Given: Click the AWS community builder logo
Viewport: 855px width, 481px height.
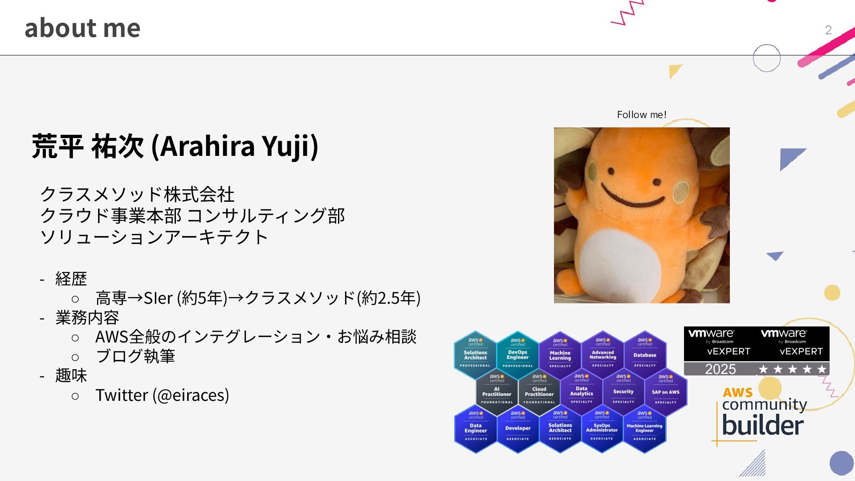Looking at the screenshot, I should pos(760,416).
